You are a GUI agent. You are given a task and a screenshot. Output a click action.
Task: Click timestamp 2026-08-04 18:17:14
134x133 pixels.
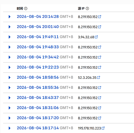pyautogui.click(x=38, y=128)
